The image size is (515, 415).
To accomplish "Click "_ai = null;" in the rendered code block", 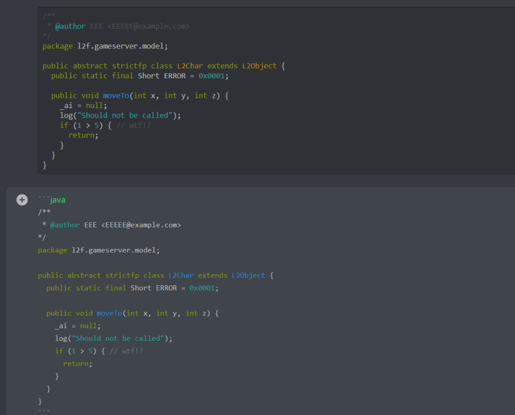I will [x=84, y=106].
